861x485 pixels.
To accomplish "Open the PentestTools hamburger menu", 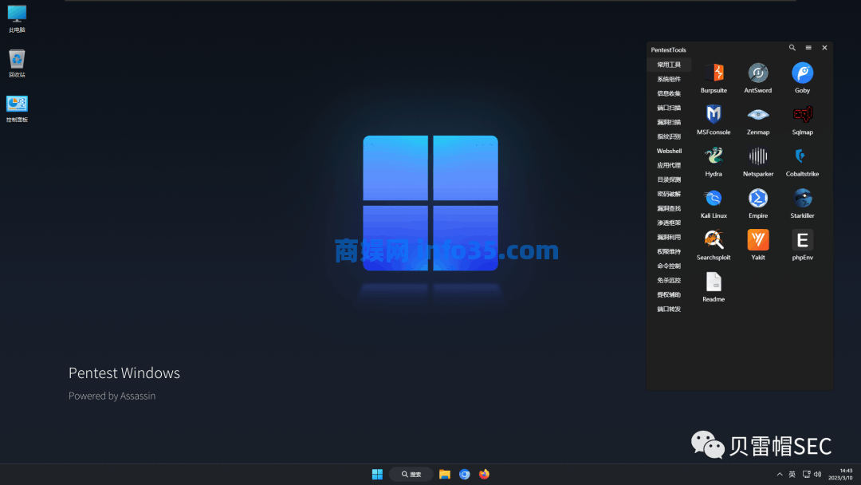I will 808,48.
